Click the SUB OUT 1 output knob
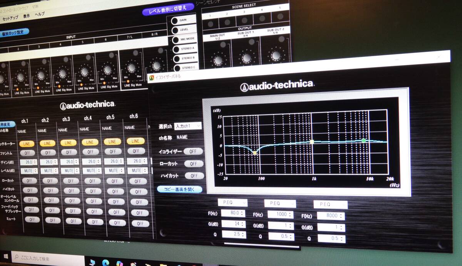Screen dimensions: 462x266 coord(247,58)
